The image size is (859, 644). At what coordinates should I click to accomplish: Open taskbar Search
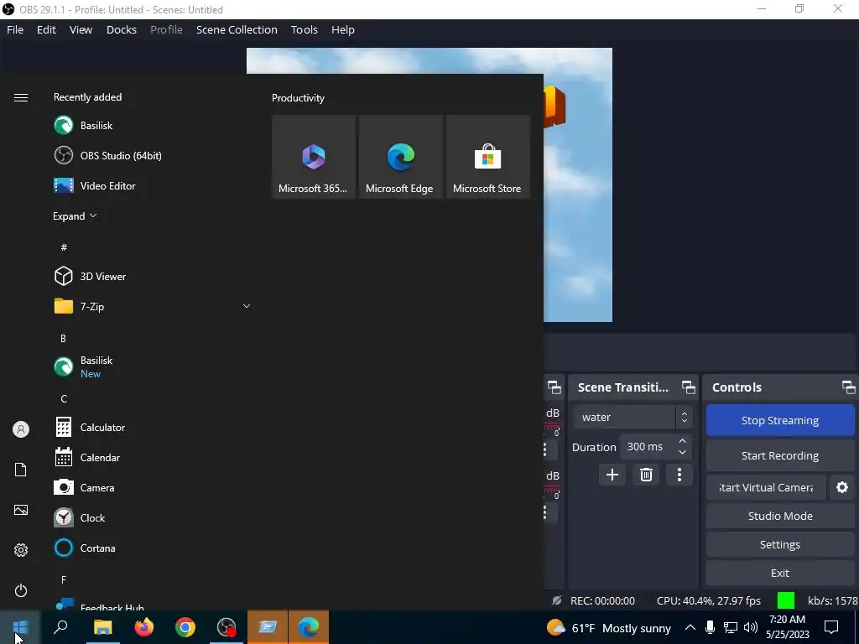(60, 627)
